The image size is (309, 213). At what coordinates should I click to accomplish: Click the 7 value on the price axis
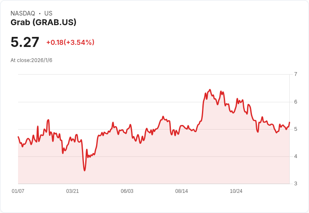296,74
